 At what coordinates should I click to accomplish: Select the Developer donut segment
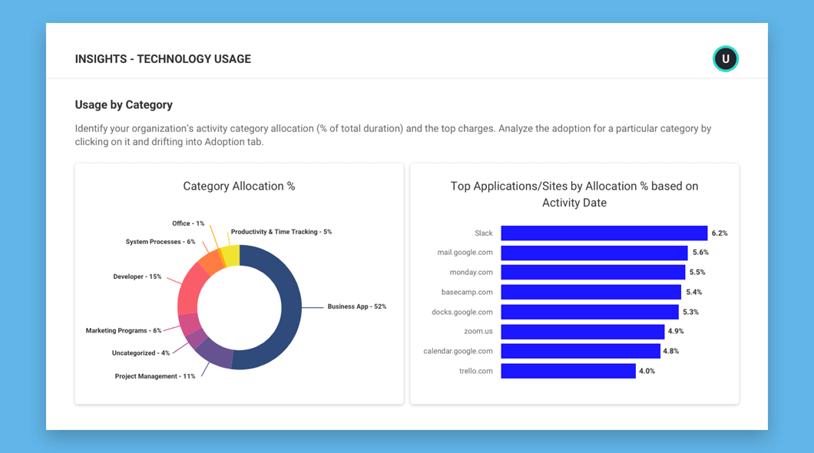click(x=190, y=290)
